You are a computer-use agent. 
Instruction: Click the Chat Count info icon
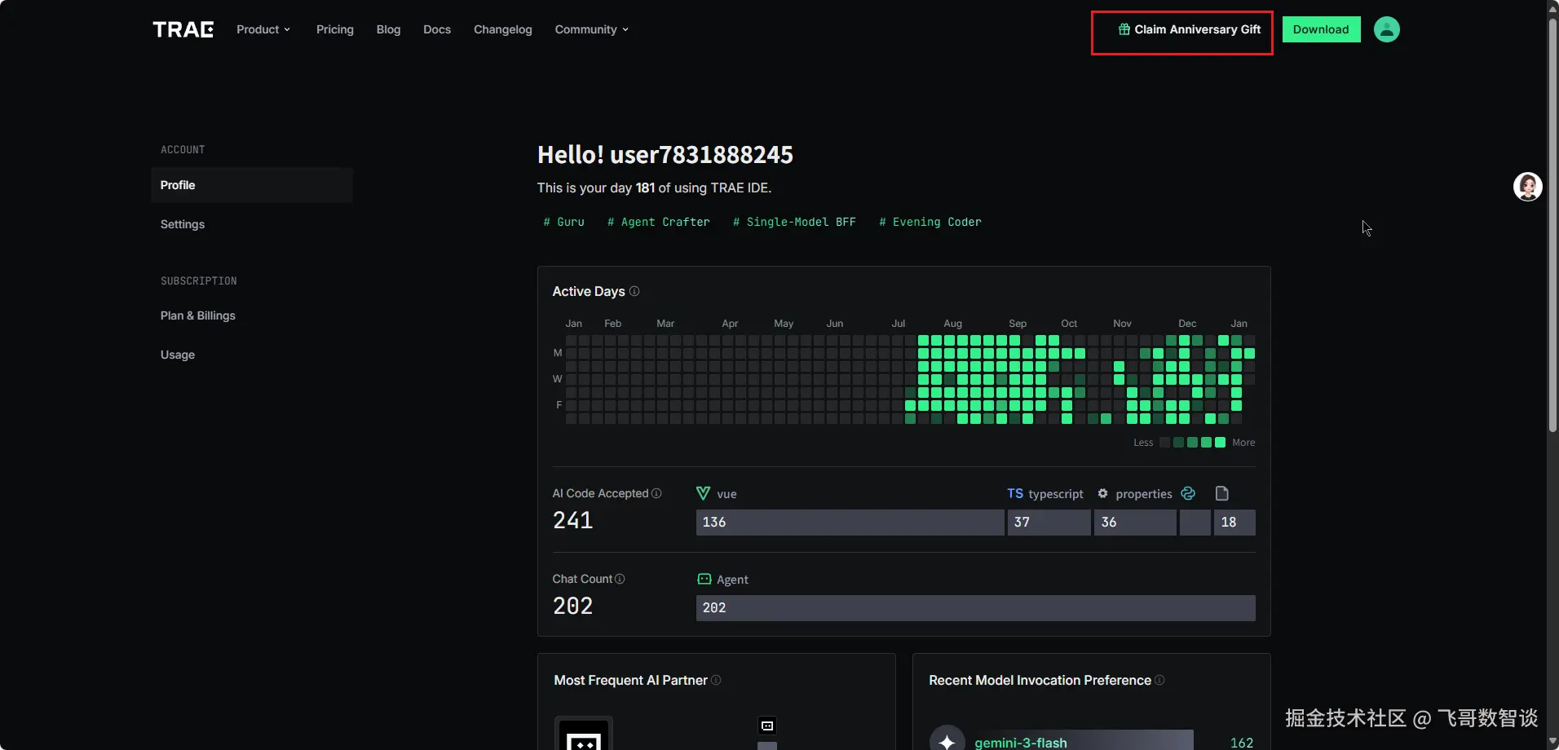click(x=620, y=579)
